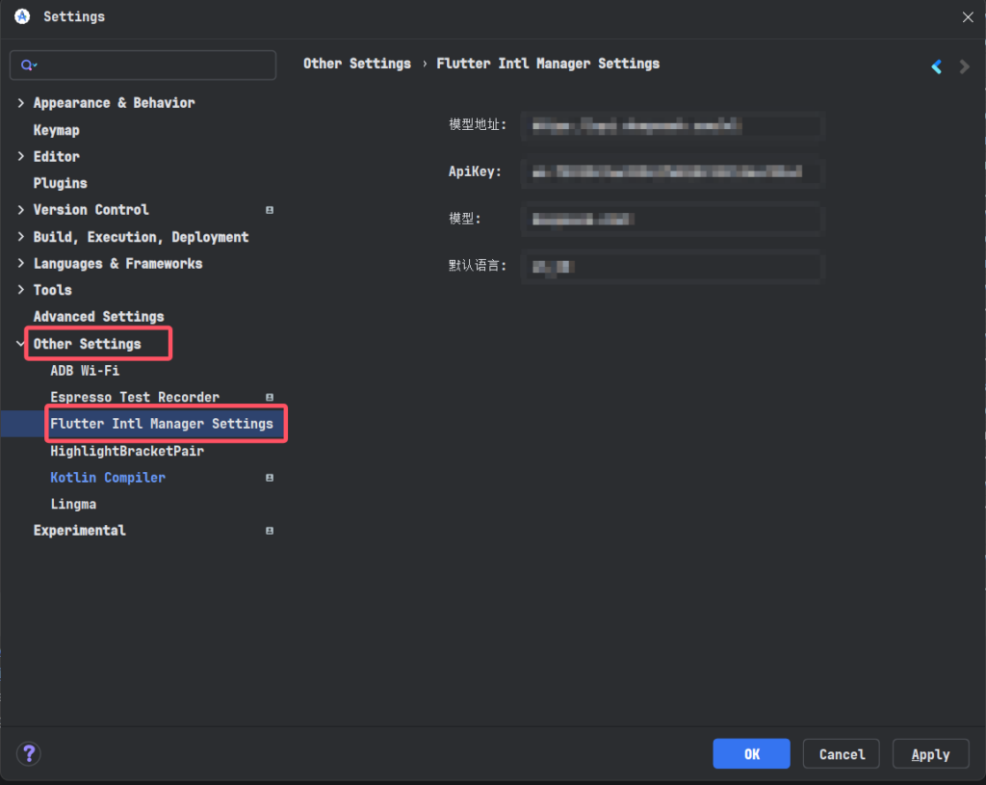Click the back navigation arrow
This screenshot has width=986, height=785.
pos(936,66)
